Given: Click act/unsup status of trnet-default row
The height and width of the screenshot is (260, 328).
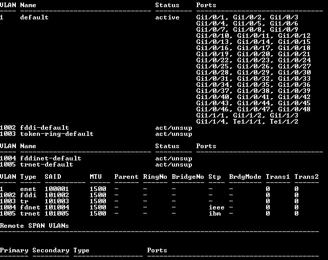Looking at the screenshot, I should pos(173,164).
